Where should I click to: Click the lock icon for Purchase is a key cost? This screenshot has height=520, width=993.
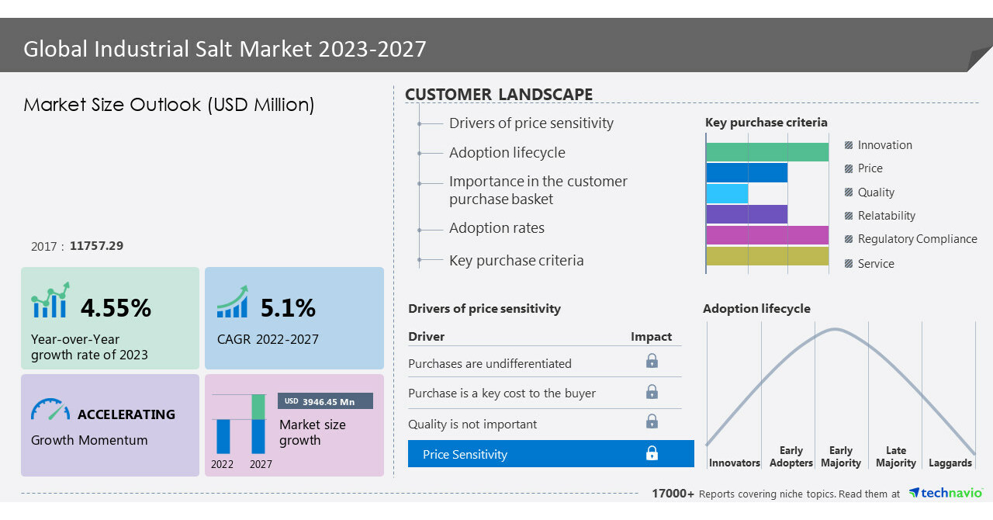652,393
